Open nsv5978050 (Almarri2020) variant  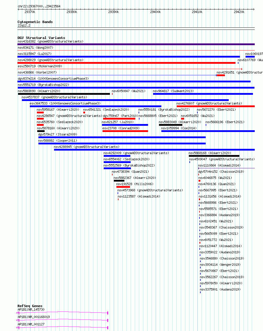pos(221,283)
